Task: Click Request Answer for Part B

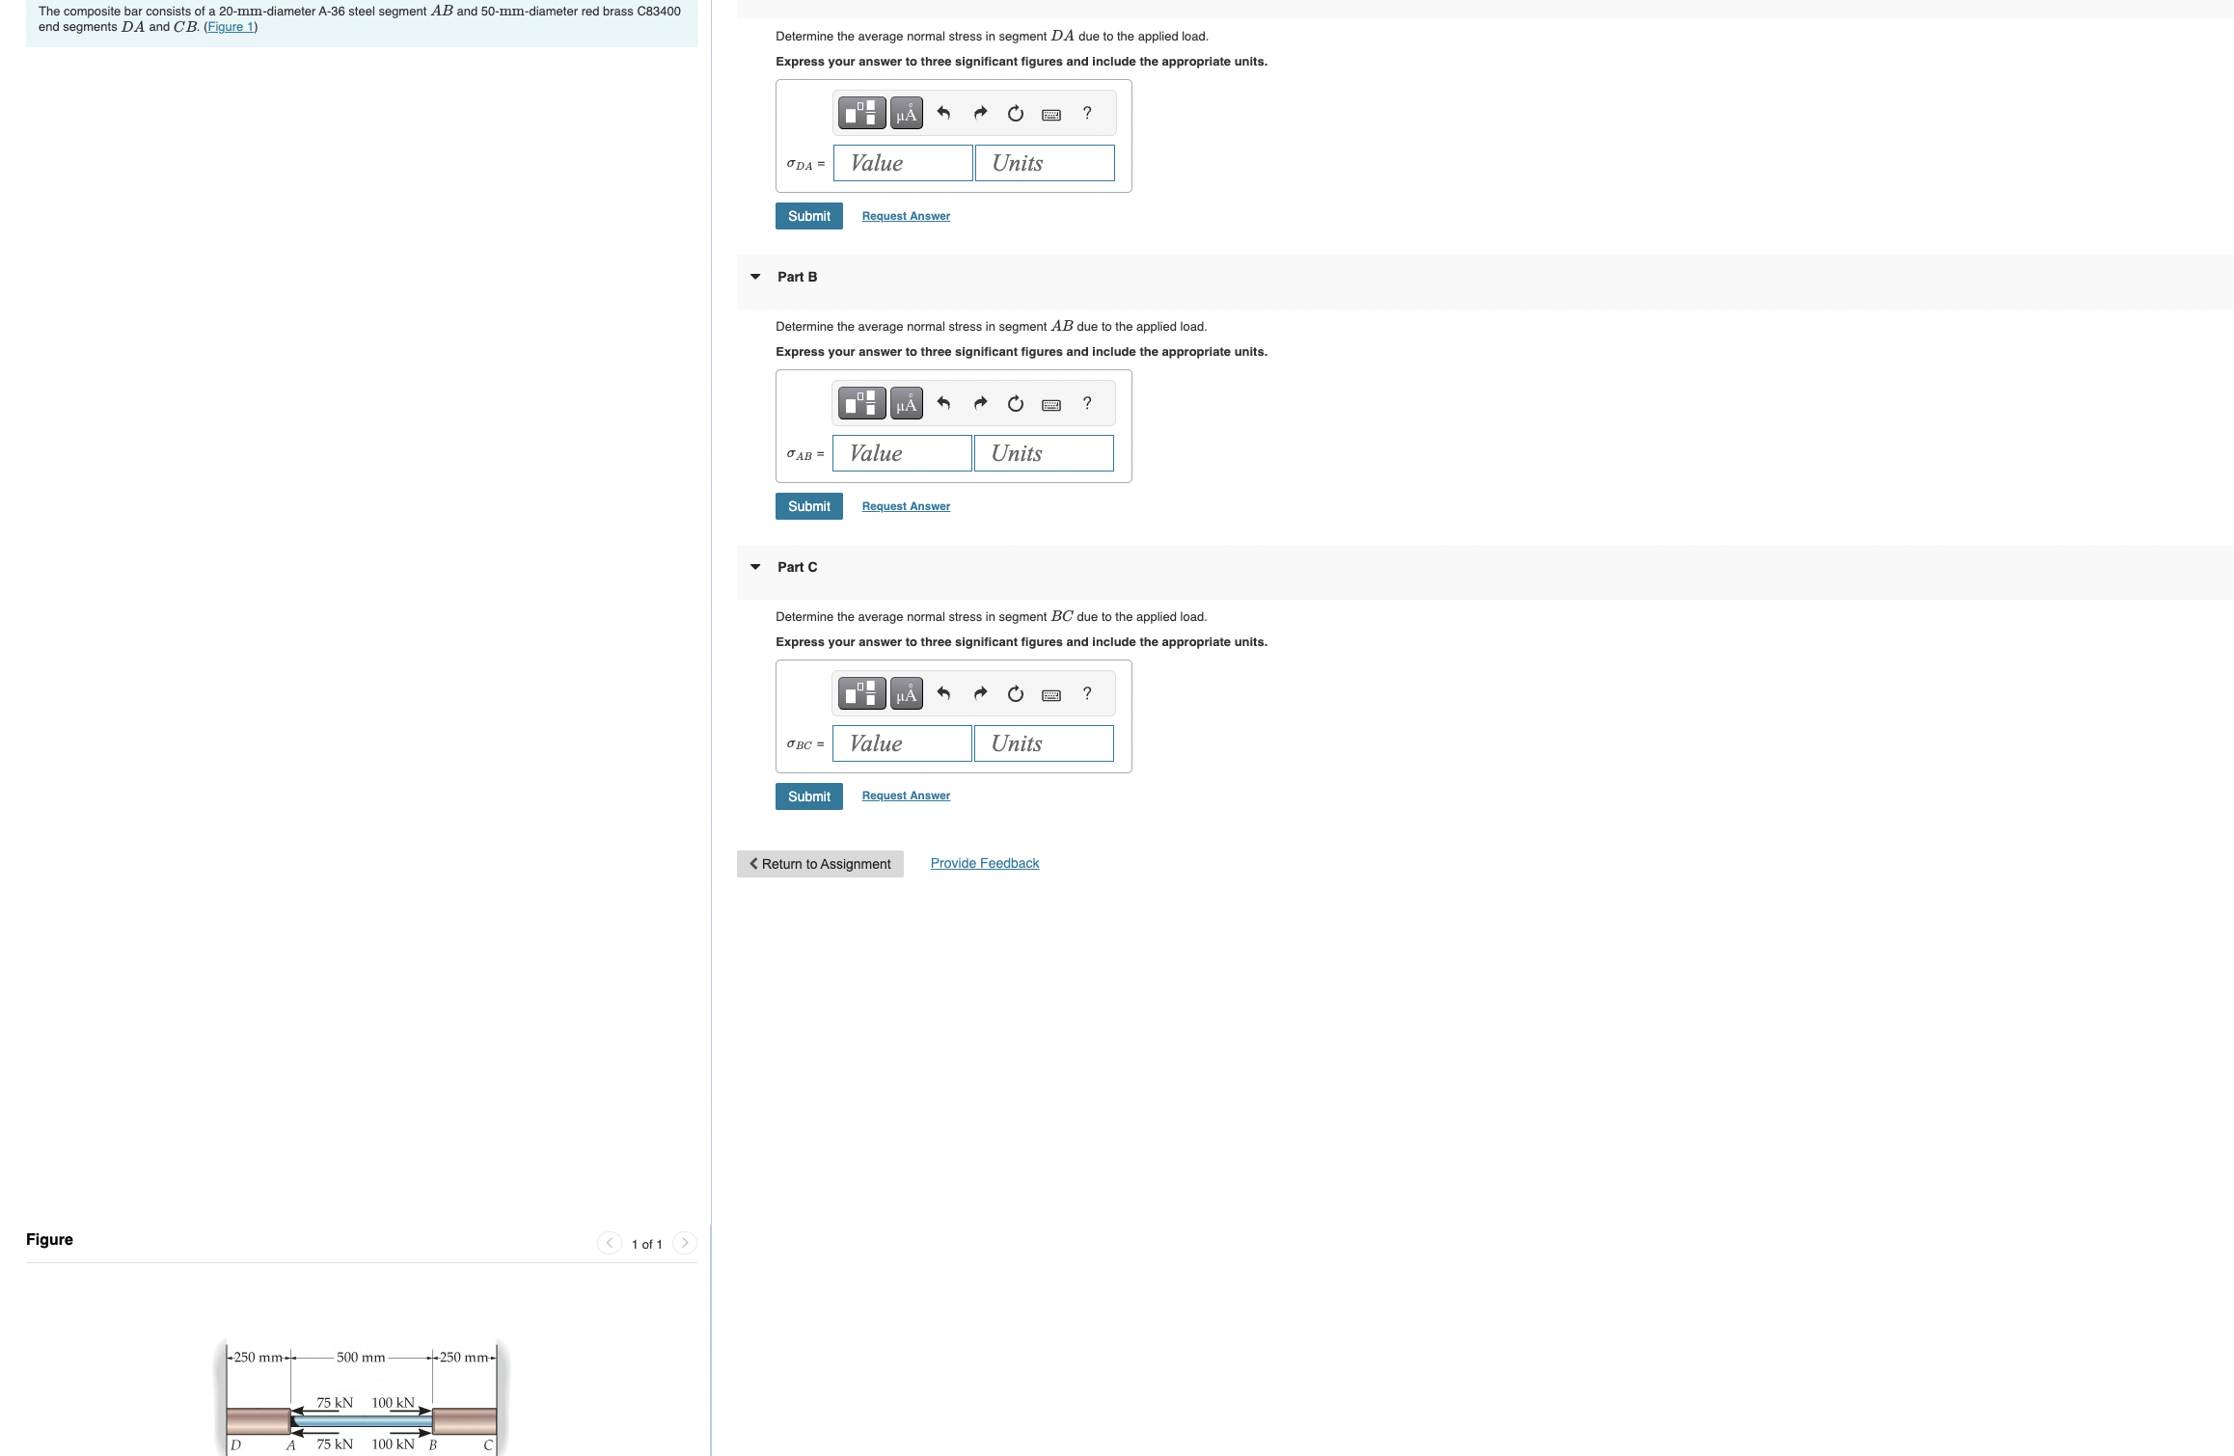Action: 906,506
